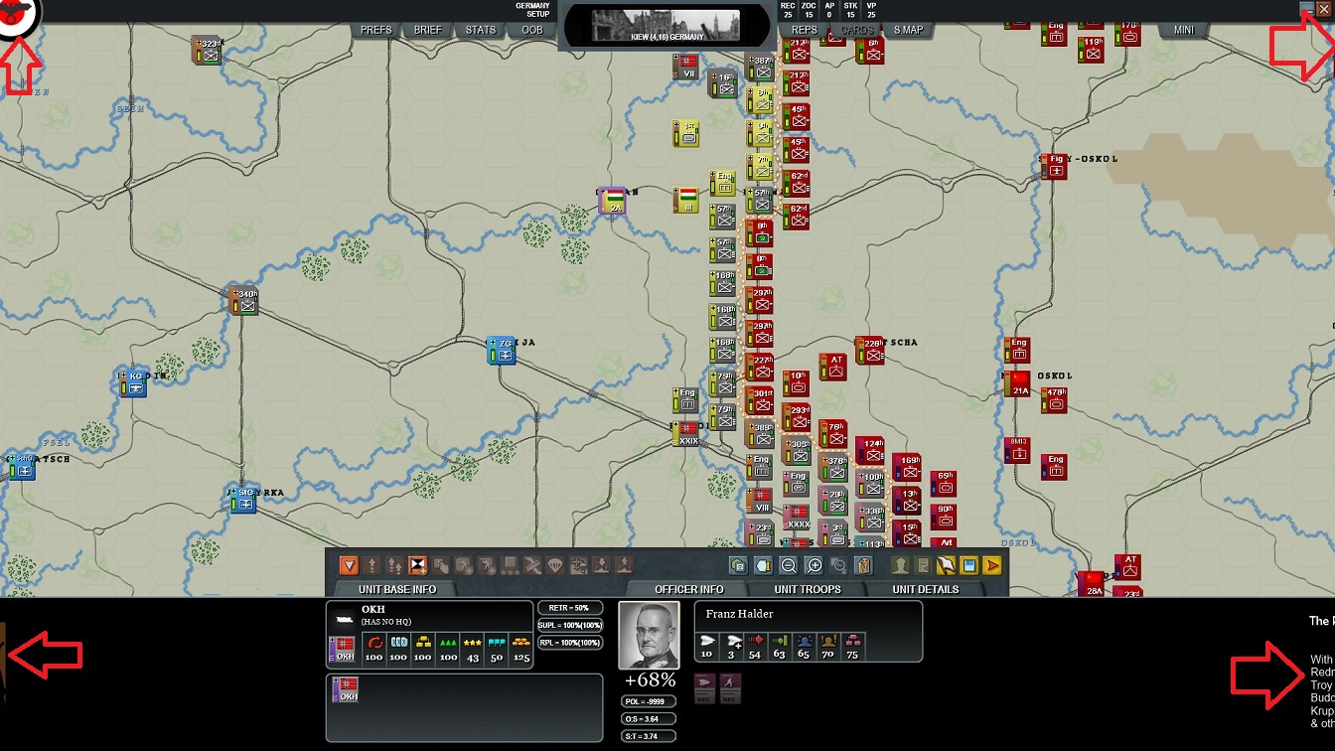Click the blue save disk icon

pyautogui.click(x=968, y=565)
